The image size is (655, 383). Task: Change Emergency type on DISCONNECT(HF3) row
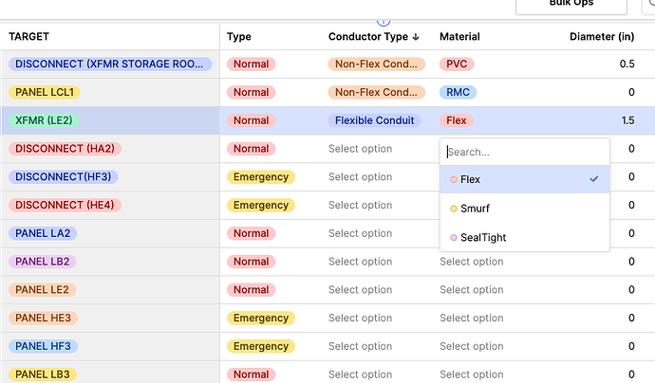[x=261, y=177]
